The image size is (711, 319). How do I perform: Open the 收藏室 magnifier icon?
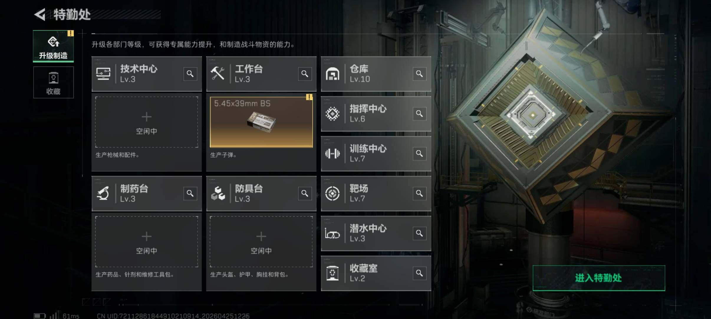(419, 273)
